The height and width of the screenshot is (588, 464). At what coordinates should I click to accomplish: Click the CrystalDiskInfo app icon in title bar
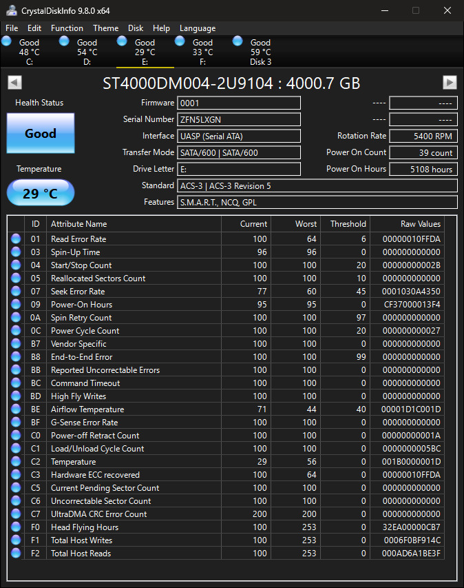[12, 10]
